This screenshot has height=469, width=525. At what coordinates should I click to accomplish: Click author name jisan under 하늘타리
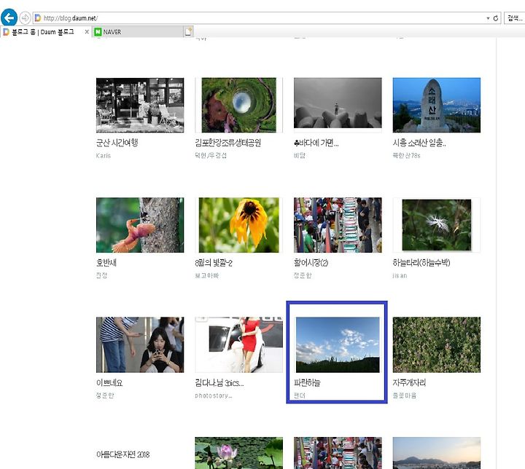(x=400, y=275)
